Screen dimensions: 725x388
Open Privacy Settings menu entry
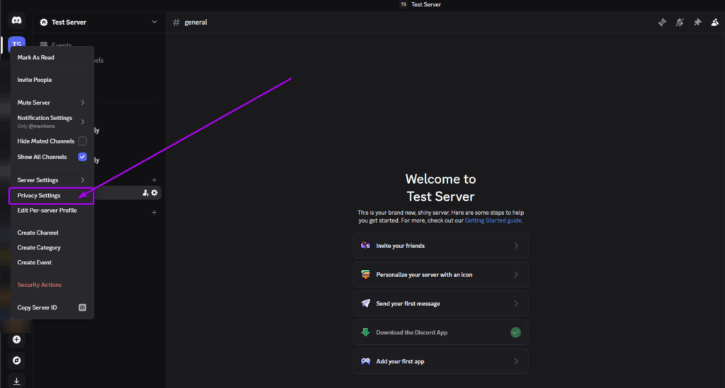pos(51,196)
